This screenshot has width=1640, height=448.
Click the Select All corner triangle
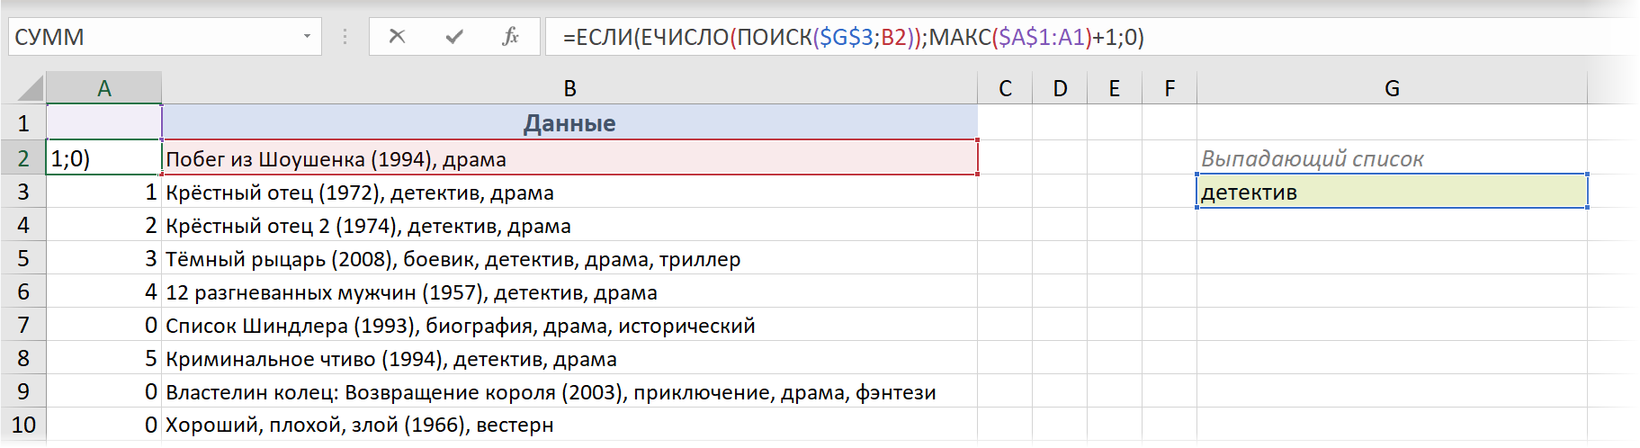click(30, 88)
